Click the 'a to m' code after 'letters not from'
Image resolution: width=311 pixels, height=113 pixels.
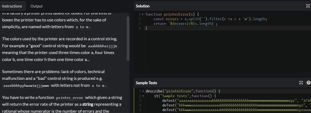98,86
